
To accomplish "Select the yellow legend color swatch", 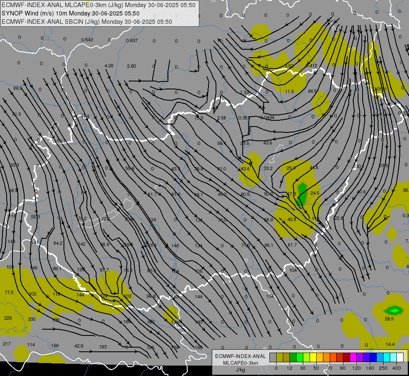I will coord(313,358).
